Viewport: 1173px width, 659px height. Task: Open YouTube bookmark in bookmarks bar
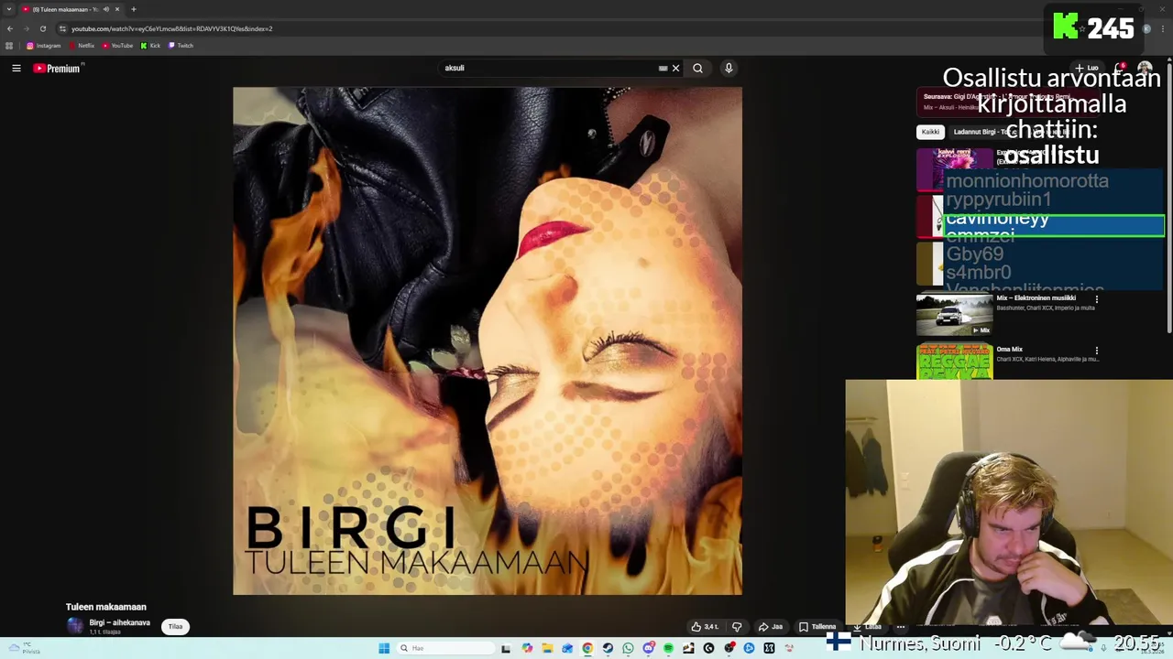click(117, 45)
